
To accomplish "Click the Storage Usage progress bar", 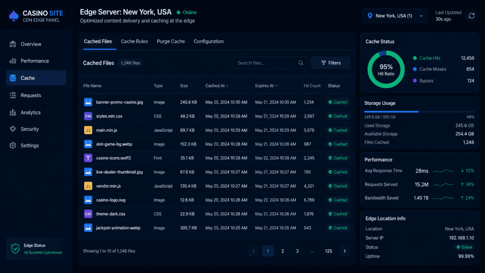I will tap(419, 111).
